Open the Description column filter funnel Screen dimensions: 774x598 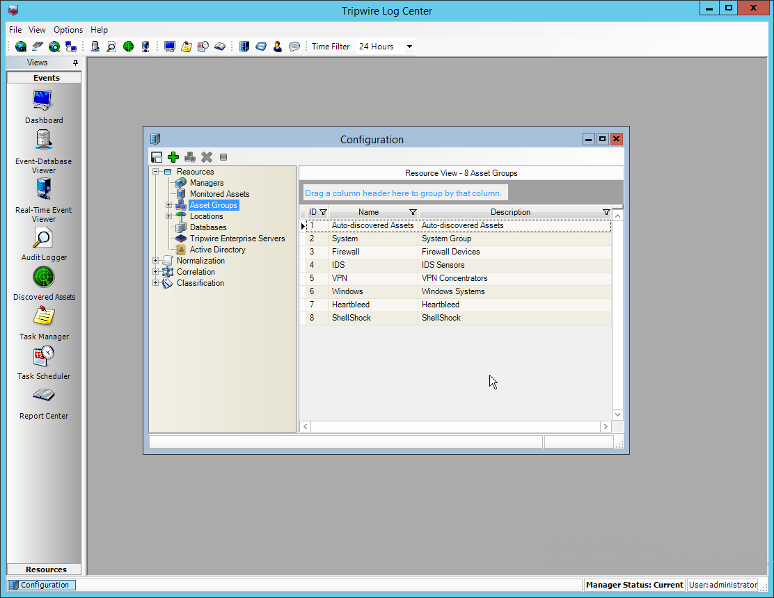coord(606,212)
